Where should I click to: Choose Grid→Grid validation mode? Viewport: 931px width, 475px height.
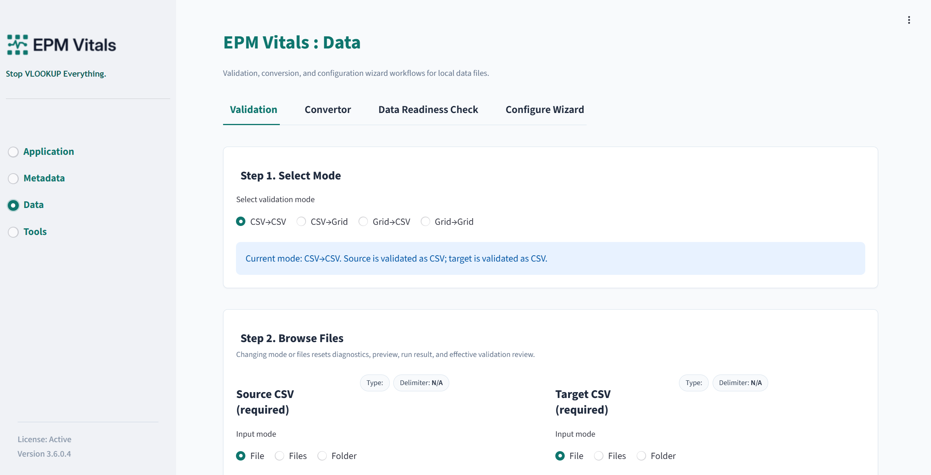pos(447,222)
